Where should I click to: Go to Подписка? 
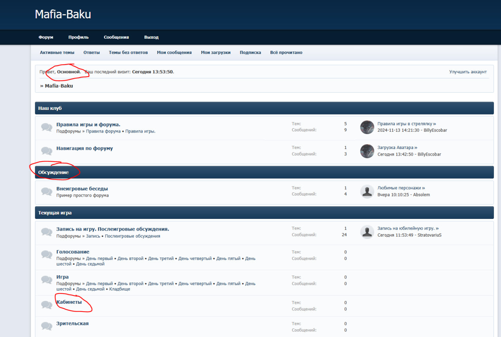tap(250, 52)
